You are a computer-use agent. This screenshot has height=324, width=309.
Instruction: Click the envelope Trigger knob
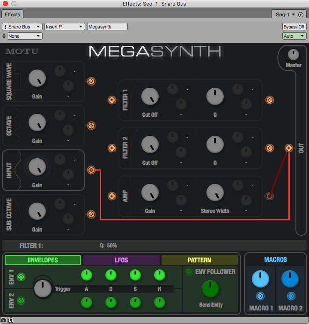point(43,289)
